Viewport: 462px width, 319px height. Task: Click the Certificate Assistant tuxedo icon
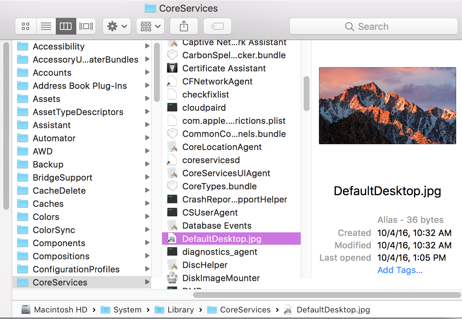172,68
